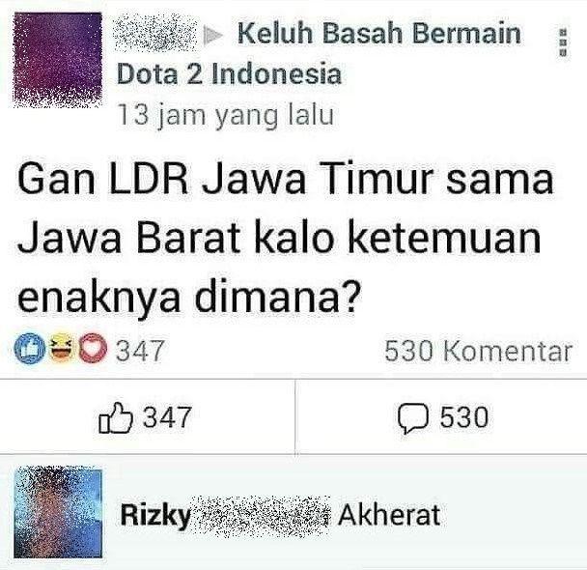Screen dimensions: 587x570
Task: Open the post author's purple profile picture
Action: (x=58, y=60)
